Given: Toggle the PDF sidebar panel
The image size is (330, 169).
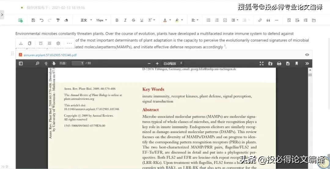Looking at the screenshot, I should click(21, 63).
